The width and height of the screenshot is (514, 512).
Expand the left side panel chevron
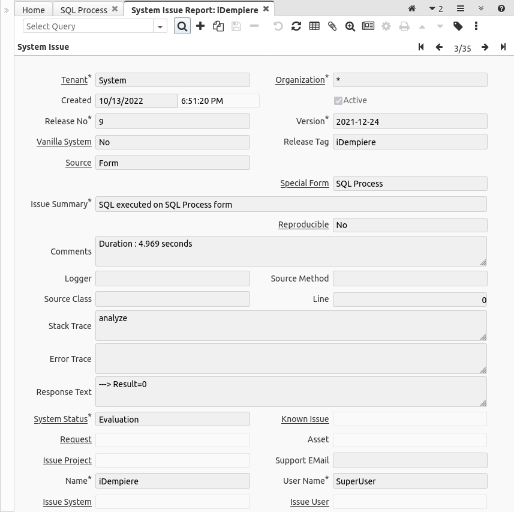click(7, 10)
